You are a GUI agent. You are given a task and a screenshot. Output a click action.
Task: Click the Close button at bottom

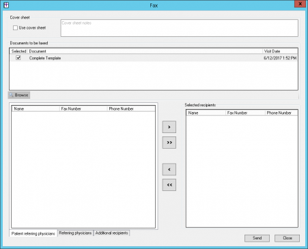coord(287,238)
